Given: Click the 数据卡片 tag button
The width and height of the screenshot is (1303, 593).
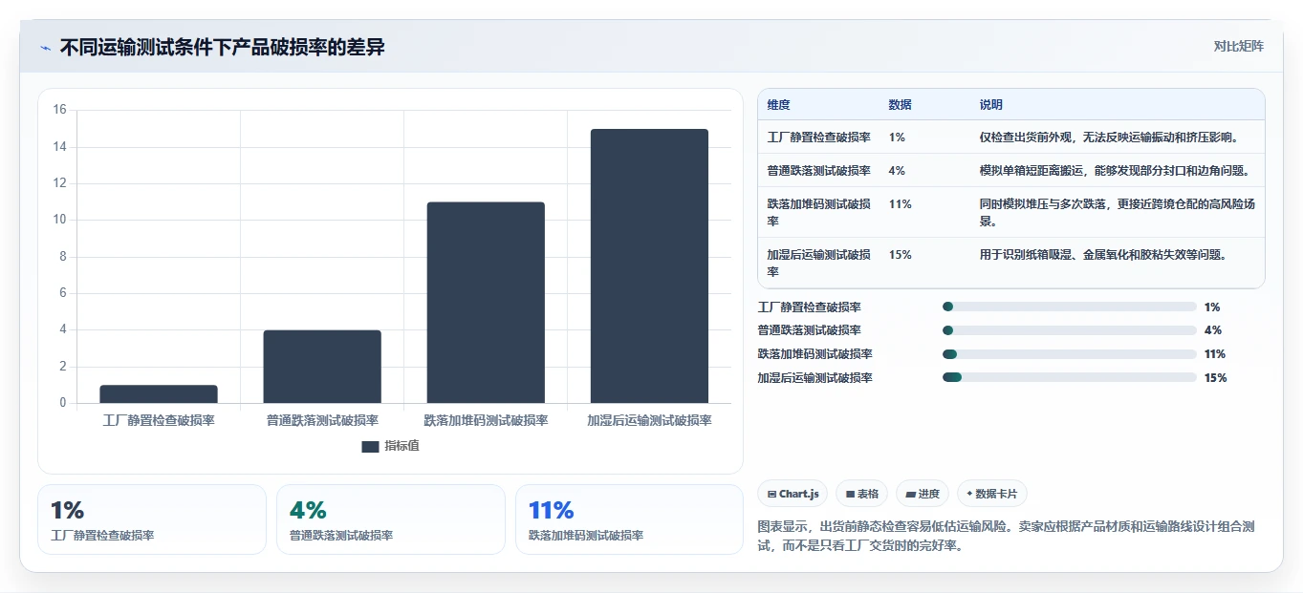Looking at the screenshot, I should point(991,494).
